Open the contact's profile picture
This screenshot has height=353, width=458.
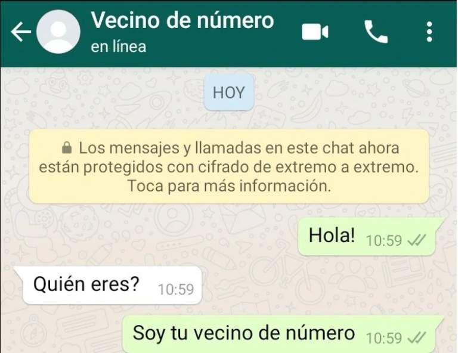[58, 32]
